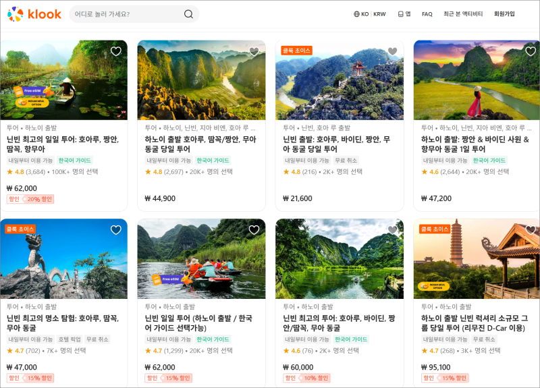Viewport: 540px width, 388px height.
Task: Click the phone icon beside 앱
Action: point(400,14)
